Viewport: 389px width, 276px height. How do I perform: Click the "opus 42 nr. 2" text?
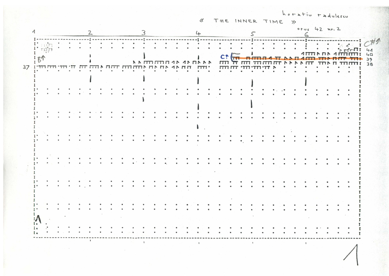[320, 29]
